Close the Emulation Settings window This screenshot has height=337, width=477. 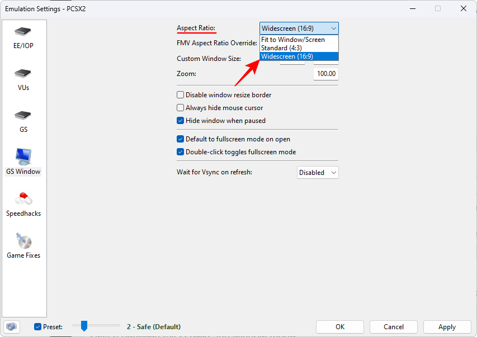pyautogui.click(x=464, y=8)
